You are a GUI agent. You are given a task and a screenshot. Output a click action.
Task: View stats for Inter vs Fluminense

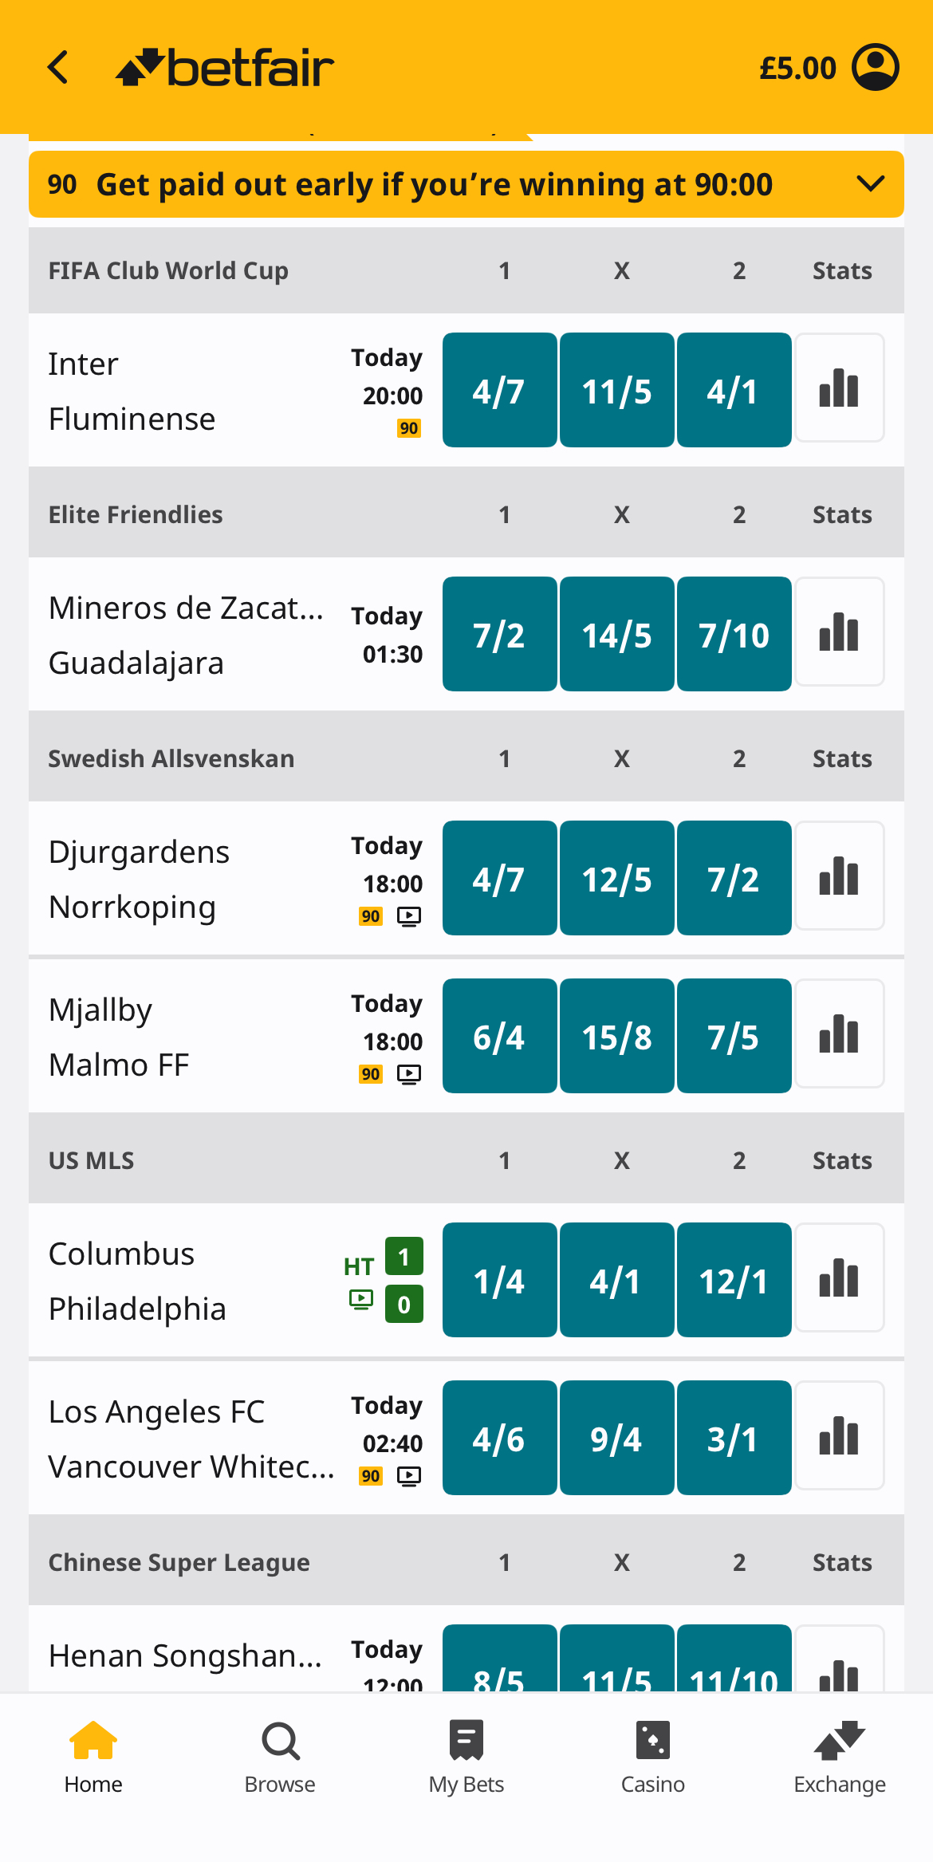click(840, 388)
